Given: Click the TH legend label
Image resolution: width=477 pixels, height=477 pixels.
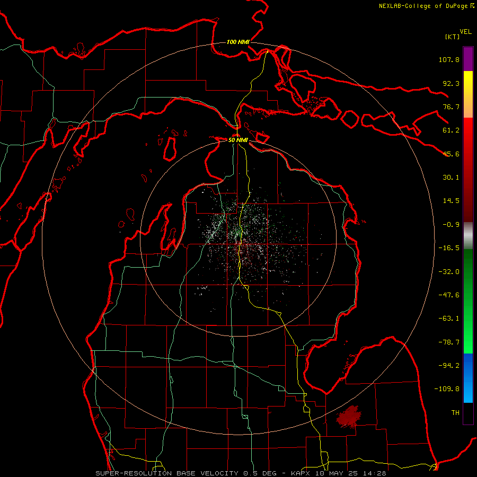Looking at the screenshot, I should [455, 413].
